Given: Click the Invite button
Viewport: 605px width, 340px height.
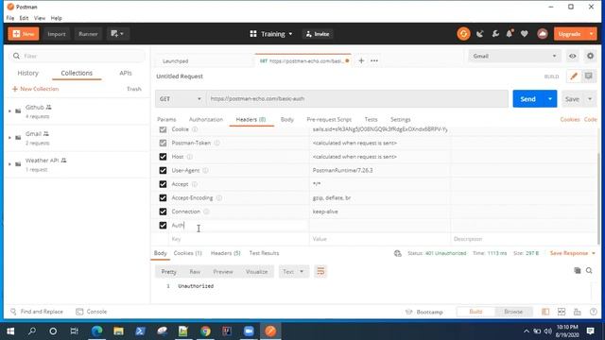Looking at the screenshot, I should pos(318,34).
